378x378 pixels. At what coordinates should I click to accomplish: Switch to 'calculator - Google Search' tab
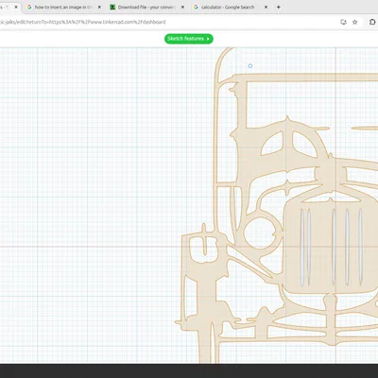coord(231,7)
